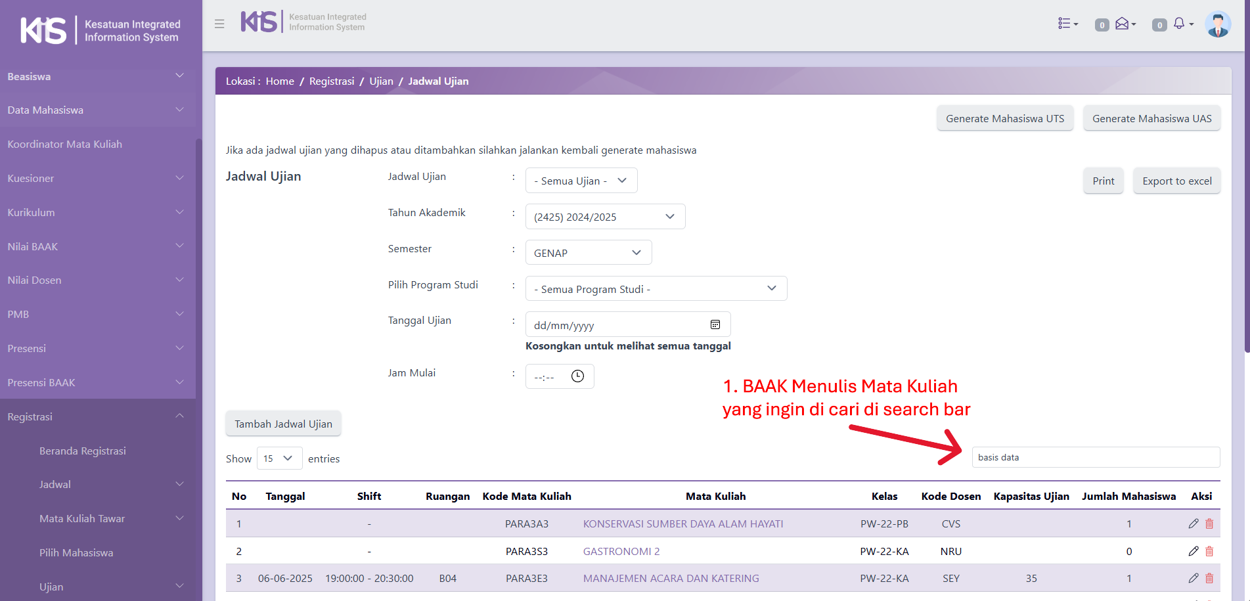Open the task list icon in header
The height and width of the screenshot is (601, 1250).
(1067, 24)
